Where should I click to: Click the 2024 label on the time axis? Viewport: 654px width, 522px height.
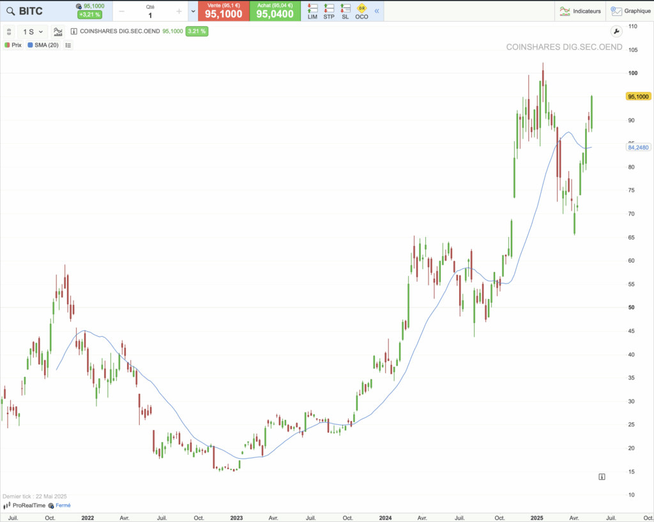385,518
